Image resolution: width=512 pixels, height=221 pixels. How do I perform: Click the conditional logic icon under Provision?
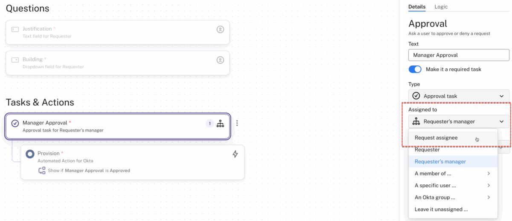click(x=42, y=171)
